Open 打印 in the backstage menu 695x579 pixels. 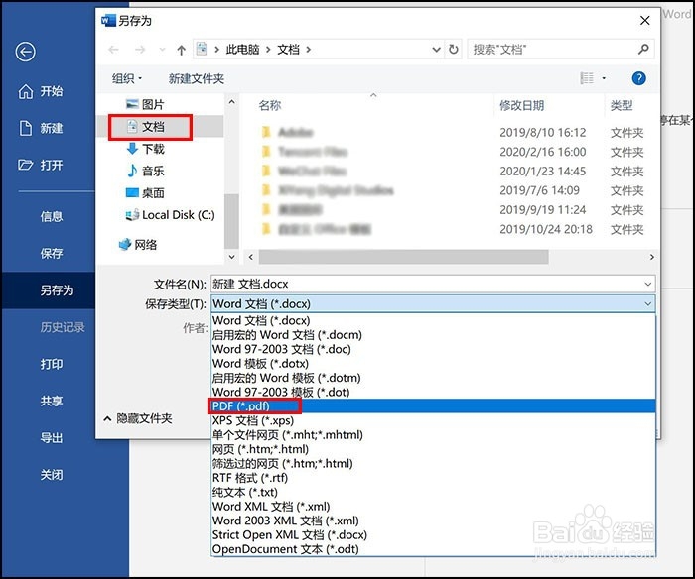pos(52,364)
